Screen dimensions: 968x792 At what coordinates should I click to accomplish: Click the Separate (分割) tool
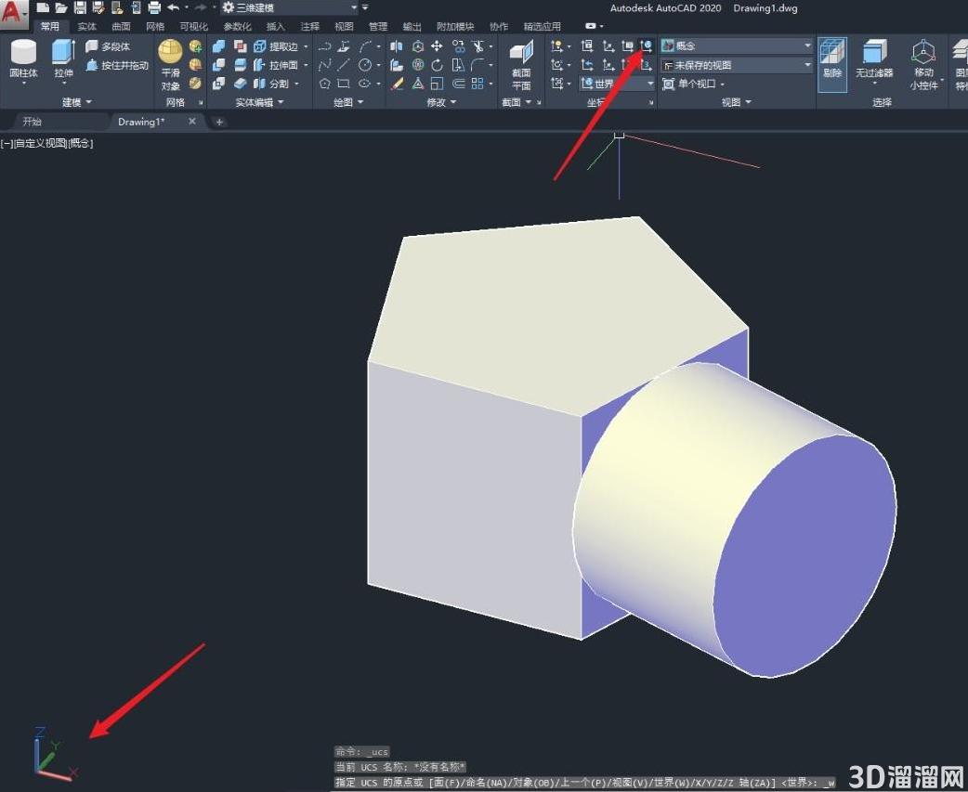click(271, 84)
